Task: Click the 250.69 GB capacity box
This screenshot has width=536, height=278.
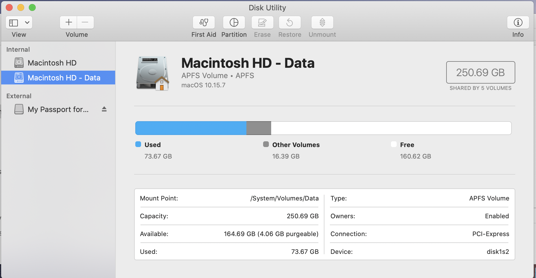Action: coord(480,72)
